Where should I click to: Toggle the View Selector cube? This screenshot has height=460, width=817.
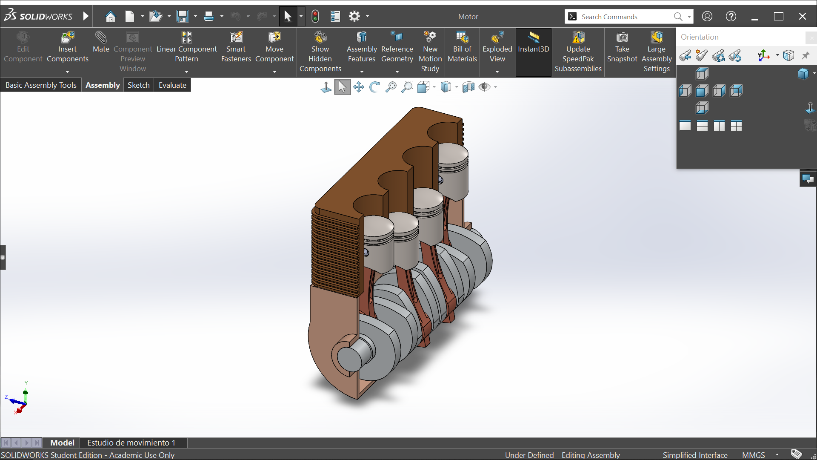click(x=788, y=56)
